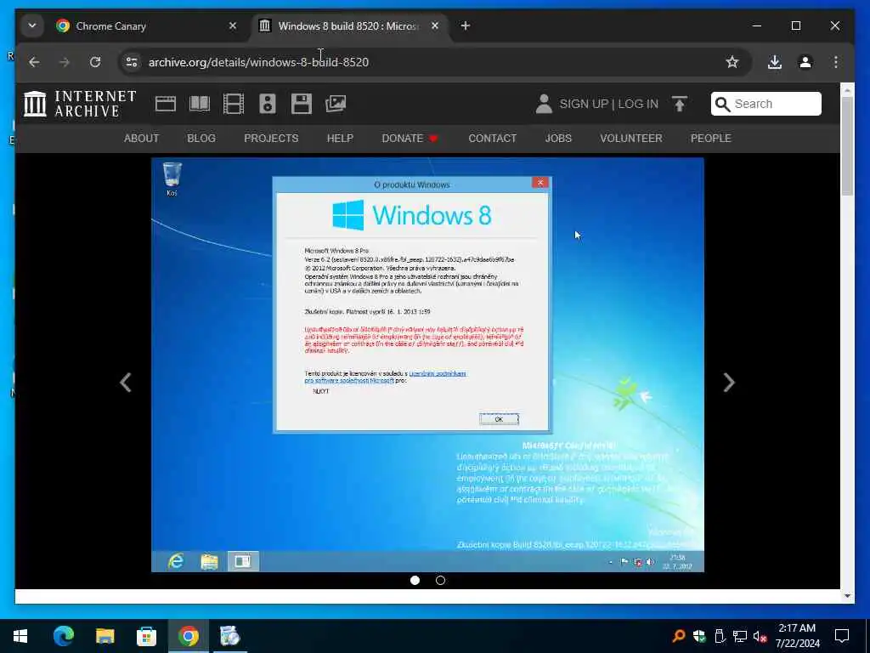Click the address bar URL
This screenshot has height=653, width=870.
click(x=258, y=62)
